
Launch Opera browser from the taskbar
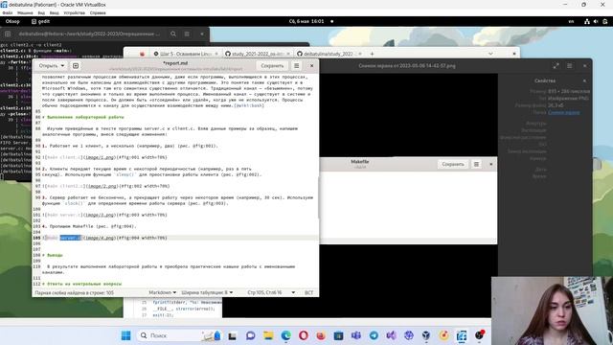coord(304,335)
